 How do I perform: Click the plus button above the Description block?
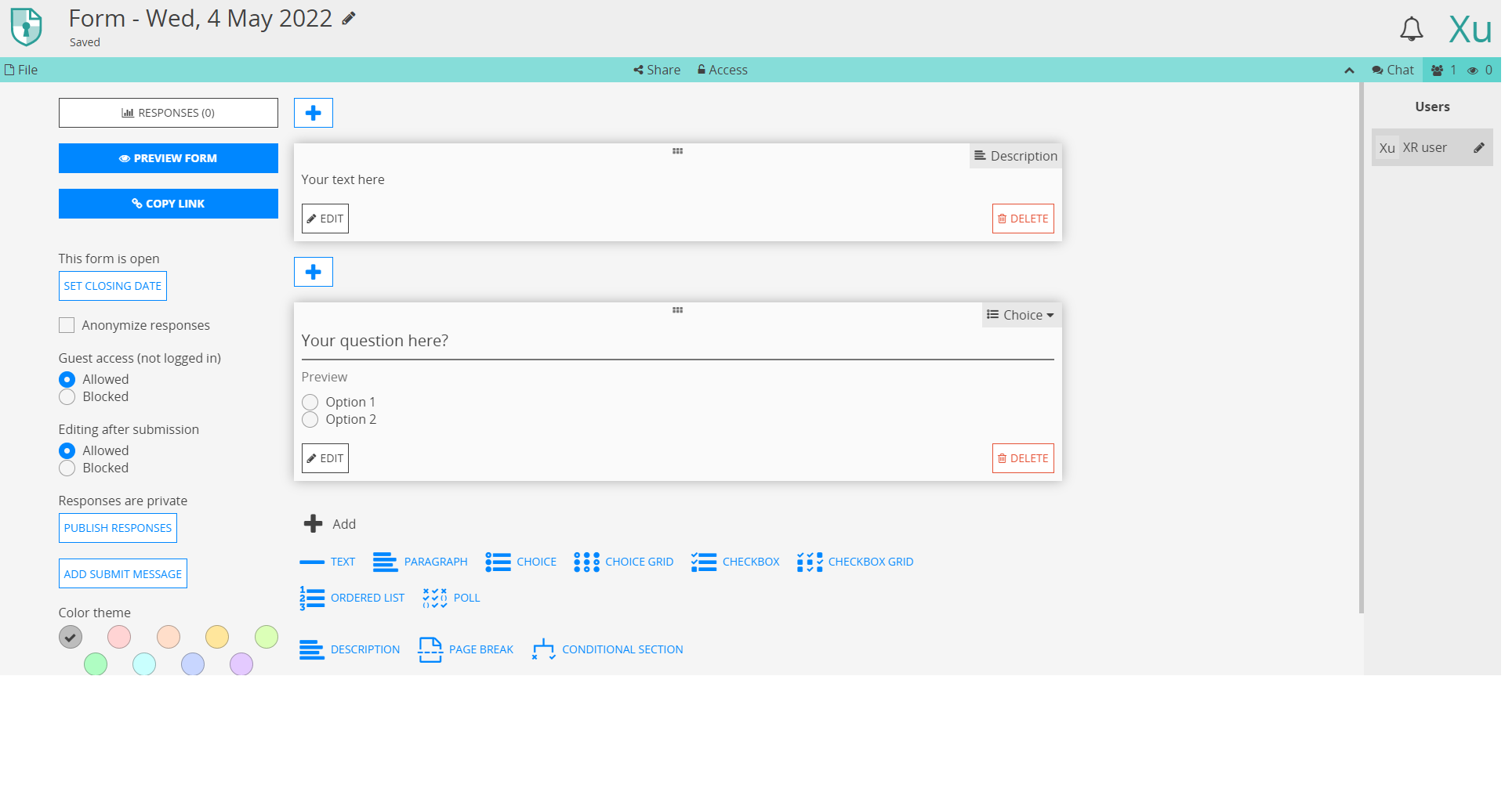(x=314, y=113)
